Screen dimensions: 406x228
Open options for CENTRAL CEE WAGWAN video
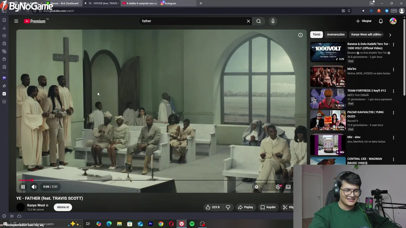(393, 159)
